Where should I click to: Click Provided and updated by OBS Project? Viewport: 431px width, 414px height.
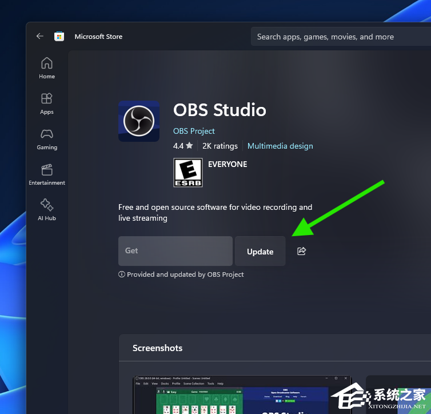pos(185,274)
